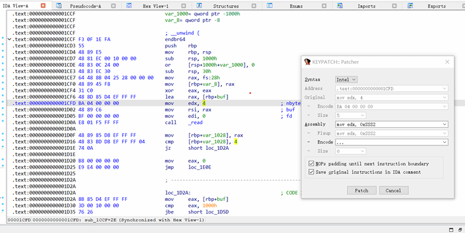This screenshot has width=465, height=233.
Task: Click the var_8 definition line
Action: pos(192,20)
